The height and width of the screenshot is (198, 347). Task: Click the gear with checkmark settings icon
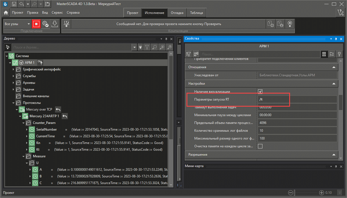45,24
